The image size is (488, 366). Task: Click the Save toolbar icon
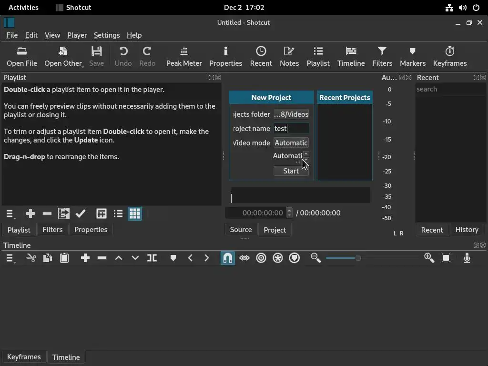click(96, 56)
